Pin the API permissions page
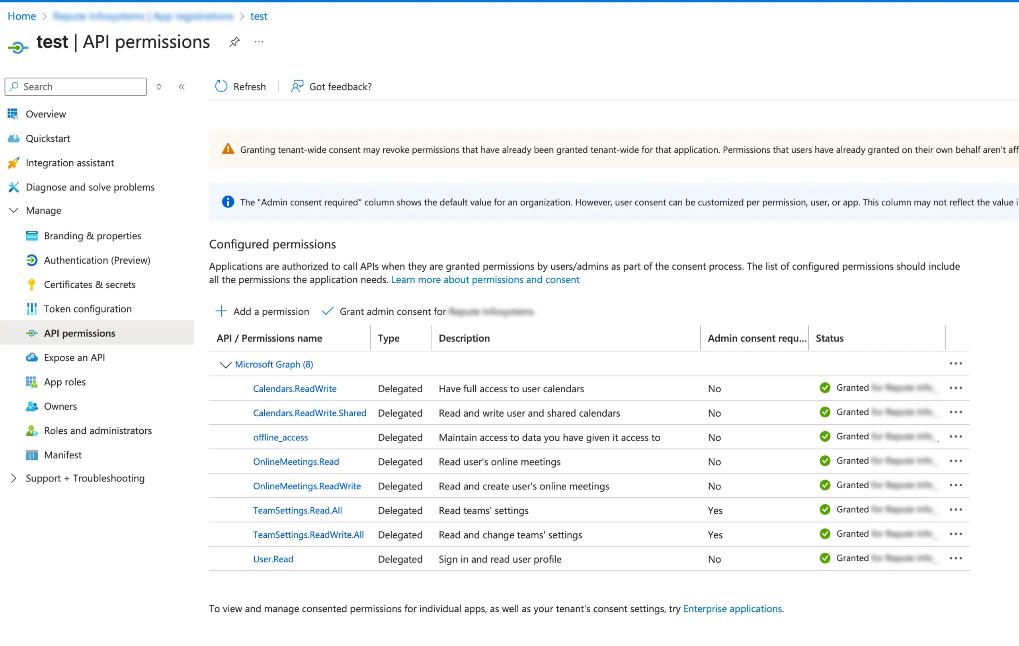 coord(234,42)
